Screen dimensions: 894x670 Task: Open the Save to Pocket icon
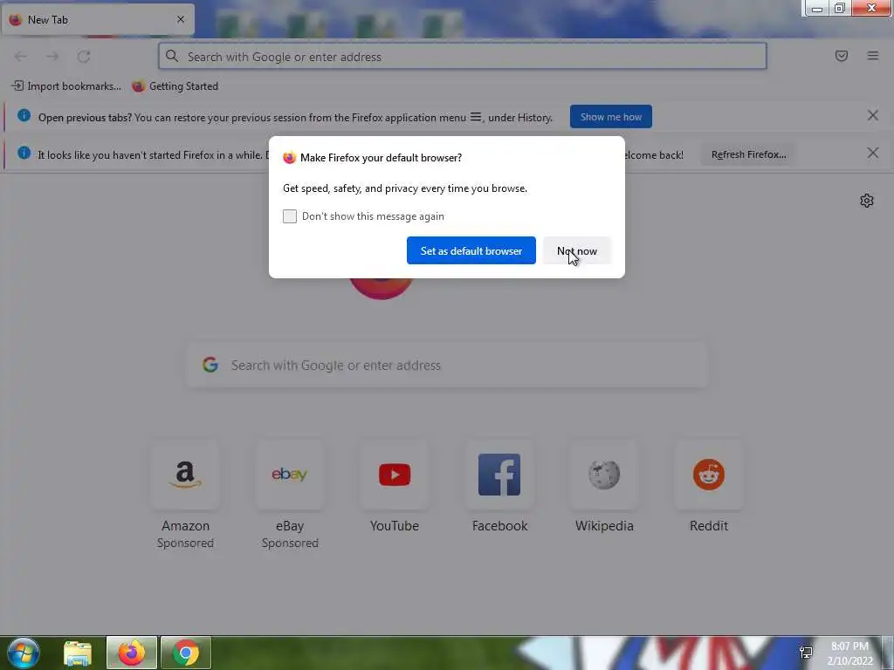click(x=841, y=56)
